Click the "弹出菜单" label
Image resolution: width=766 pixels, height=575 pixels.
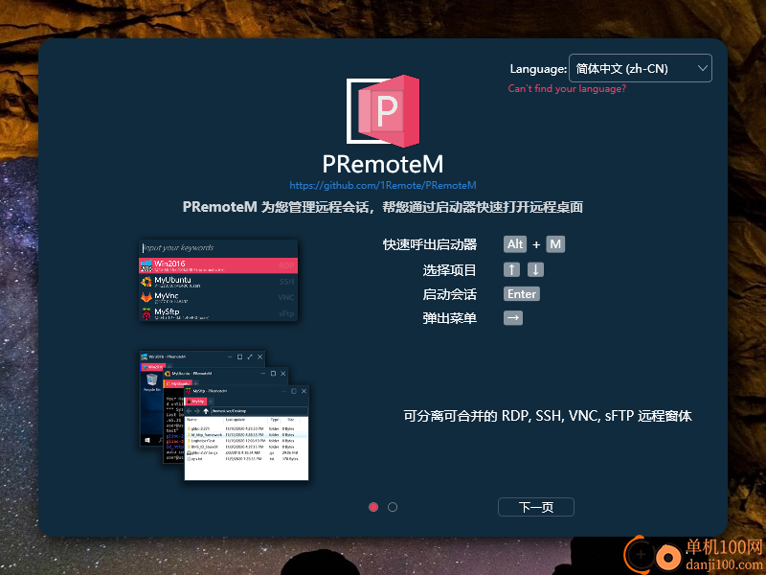click(449, 318)
